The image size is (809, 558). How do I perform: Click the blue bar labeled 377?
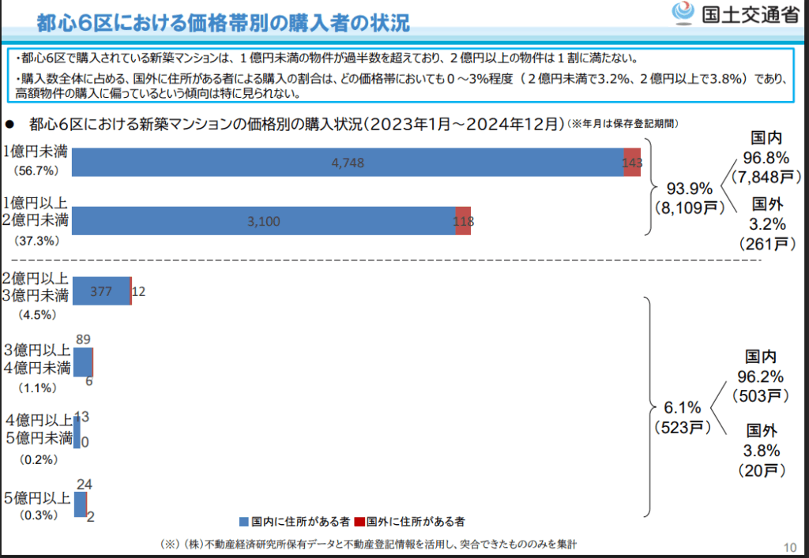click(x=101, y=291)
